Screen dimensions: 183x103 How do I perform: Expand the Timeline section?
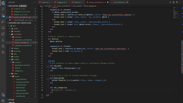pyautogui.click(x=7, y=102)
